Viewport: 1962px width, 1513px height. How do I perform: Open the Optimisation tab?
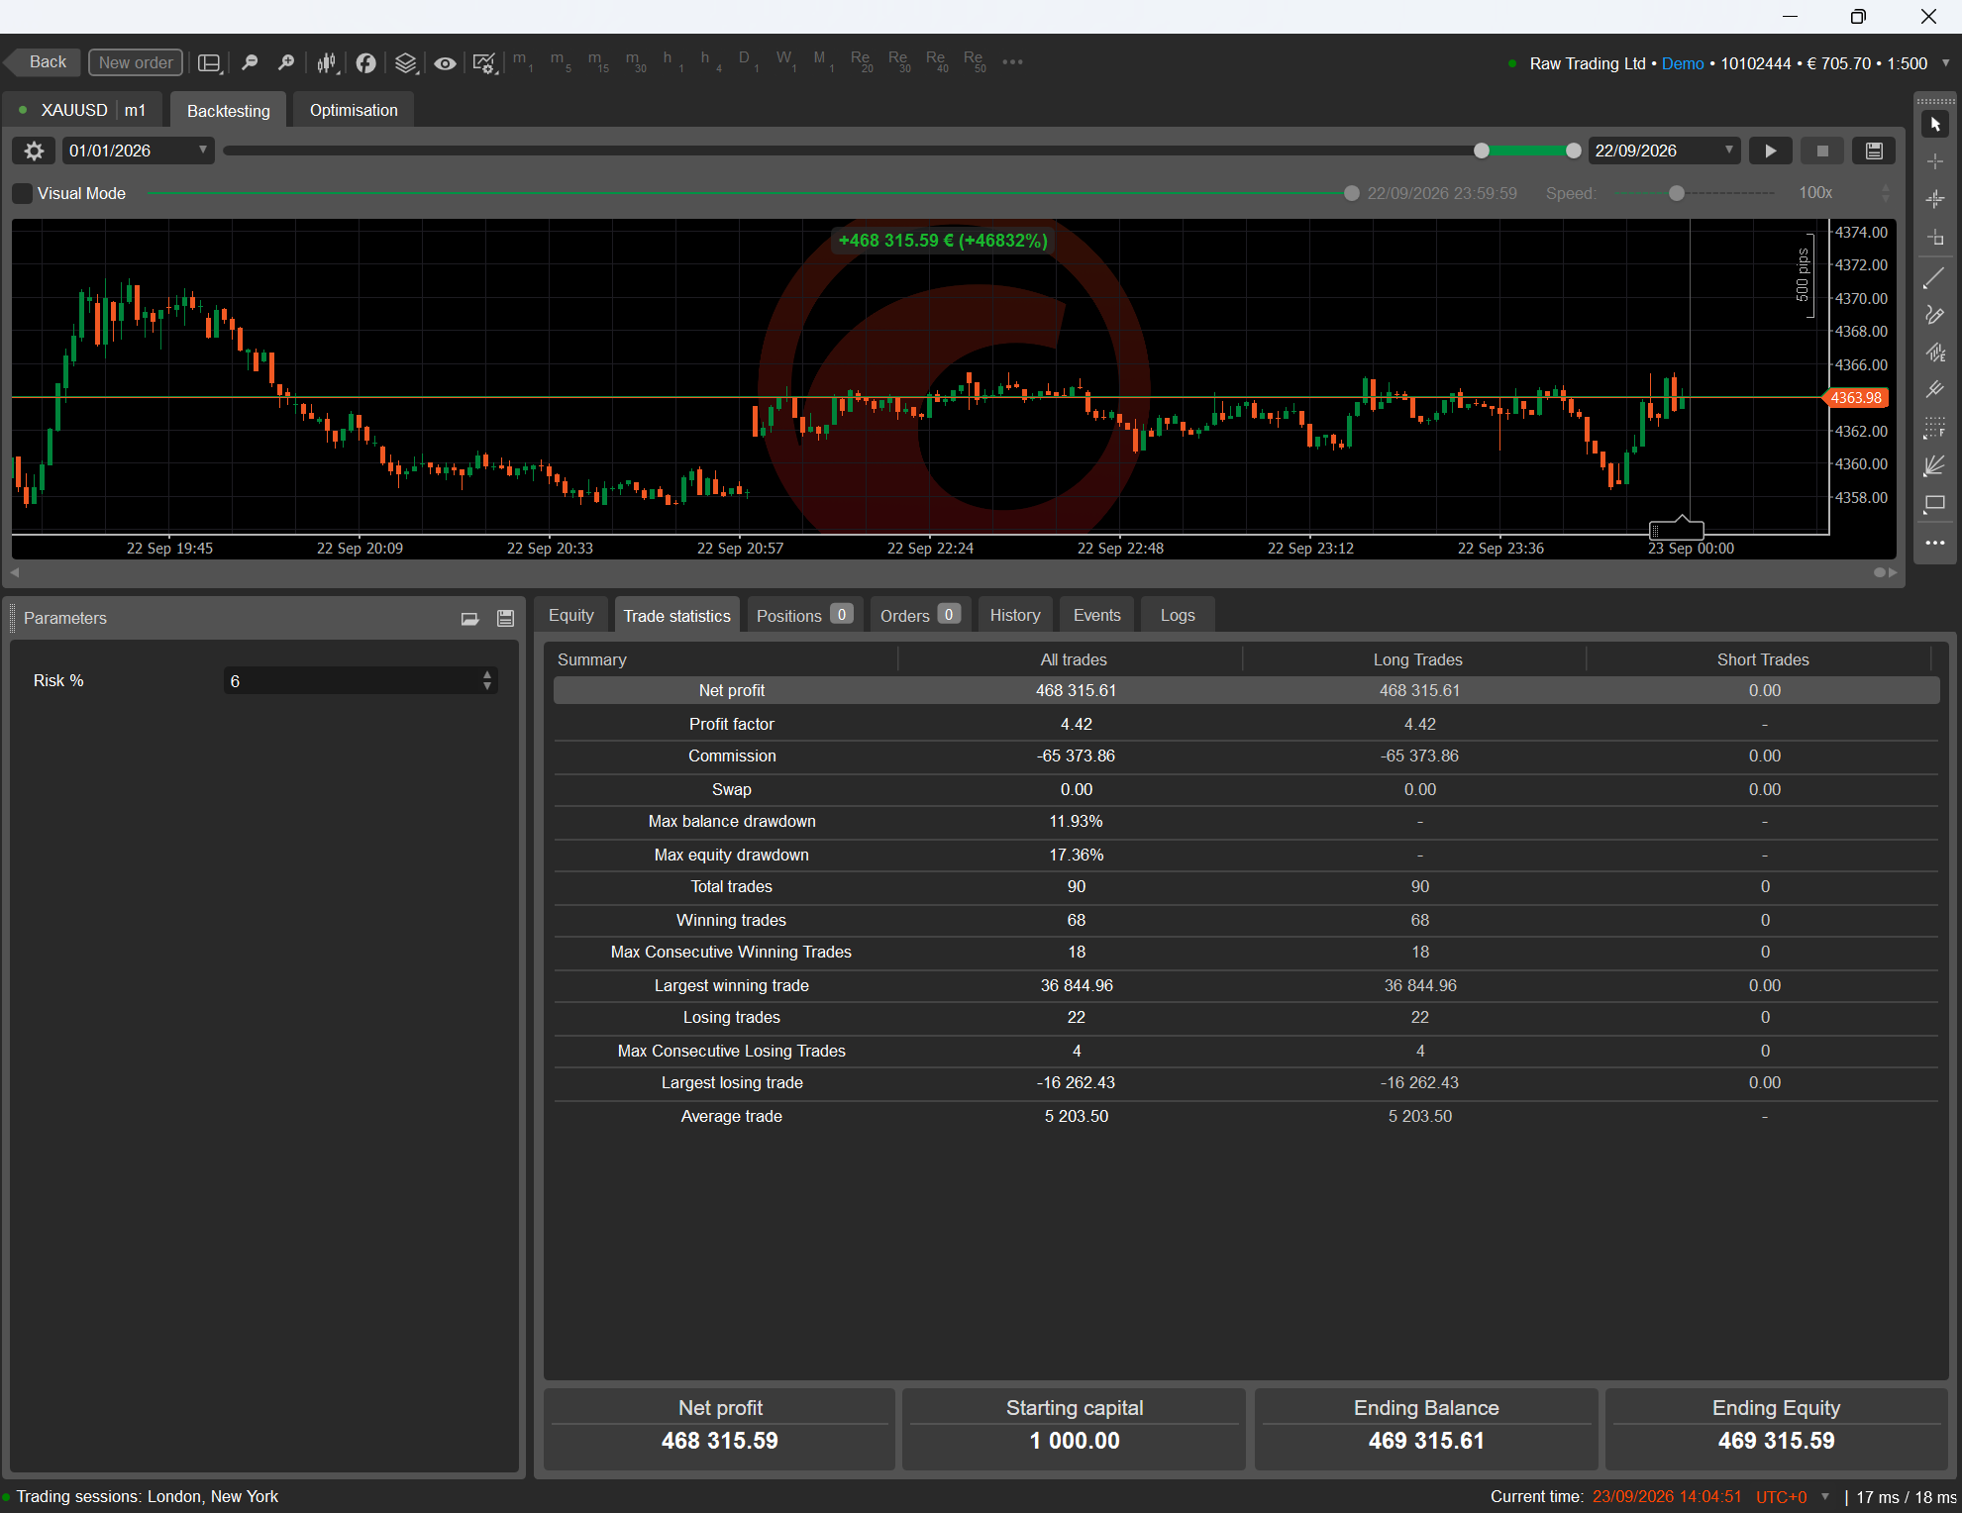coord(354,110)
